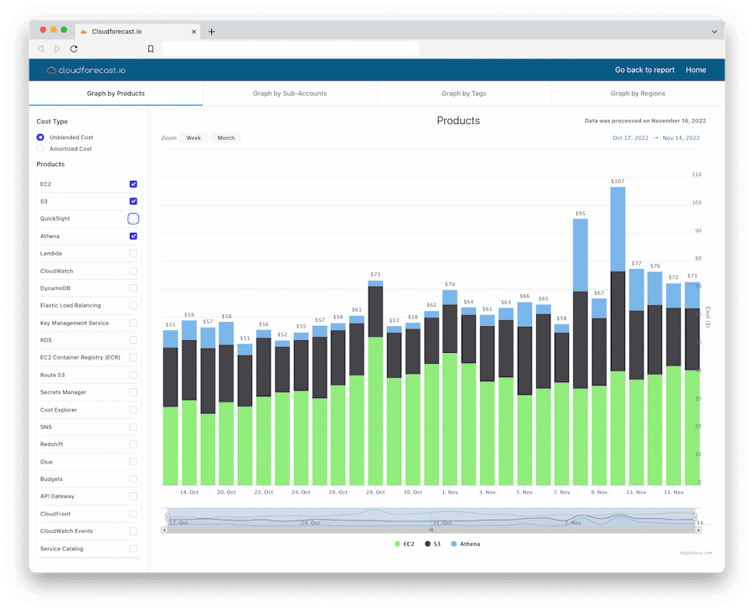The width and height of the screenshot is (754, 611).
Task: Enable the Glue checkbox
Action: (x=133, y=461)
